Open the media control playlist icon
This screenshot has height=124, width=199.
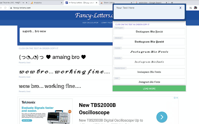pos(191,8)
